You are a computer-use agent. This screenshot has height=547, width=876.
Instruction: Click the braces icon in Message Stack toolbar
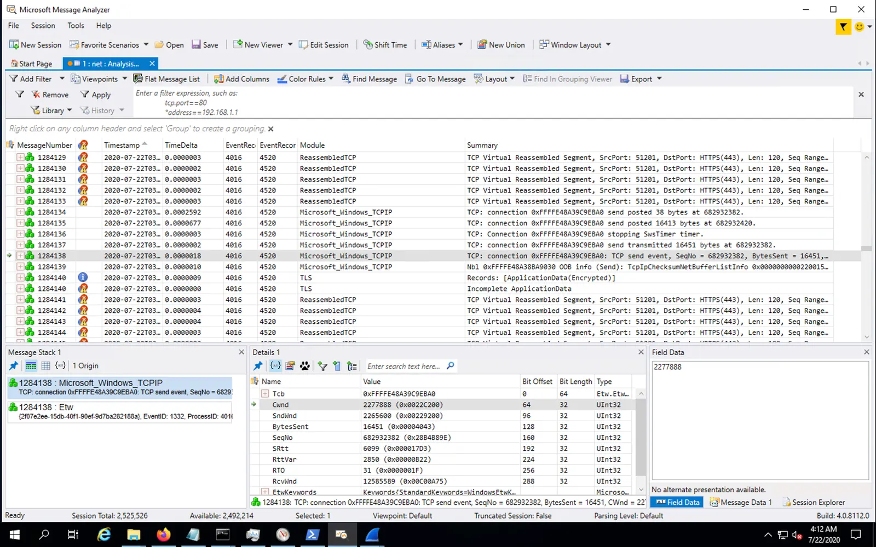click(x=61, y=365)
